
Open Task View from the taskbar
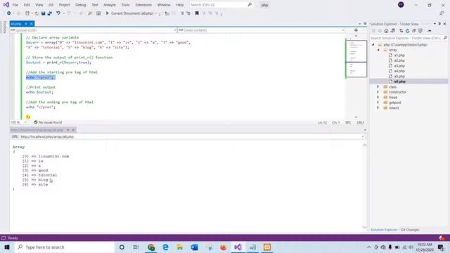point(136,247)
